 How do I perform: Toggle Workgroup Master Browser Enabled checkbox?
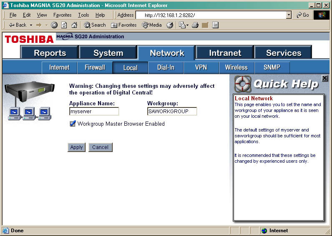point(73,124)
